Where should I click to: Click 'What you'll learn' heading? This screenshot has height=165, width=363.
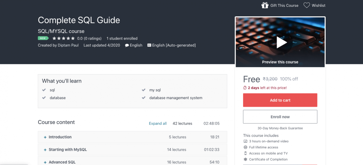pos(62,81)
